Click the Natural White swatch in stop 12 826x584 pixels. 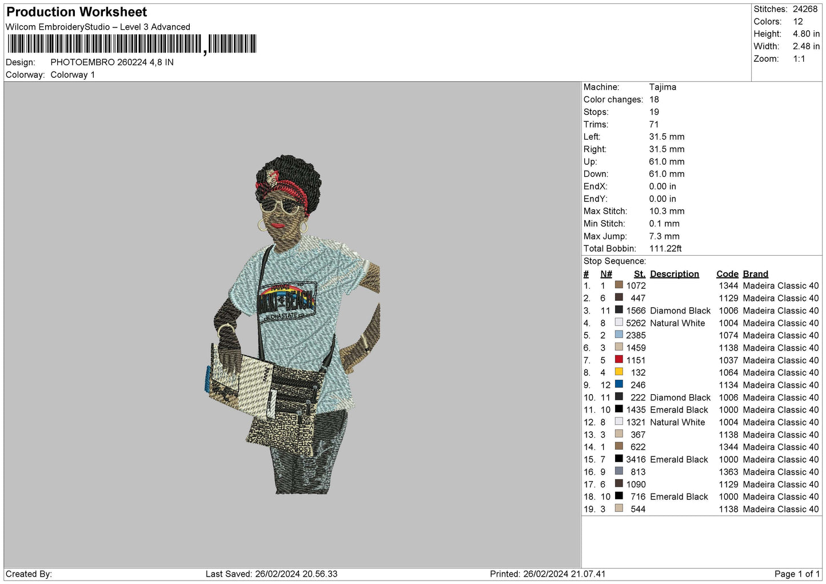[x=618, y=422]
